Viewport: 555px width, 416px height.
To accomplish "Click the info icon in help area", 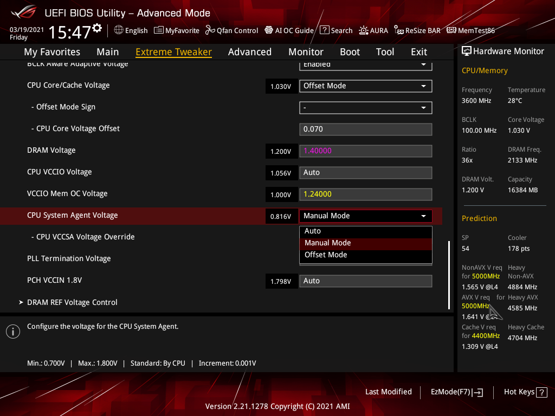I will coord(13,331).
